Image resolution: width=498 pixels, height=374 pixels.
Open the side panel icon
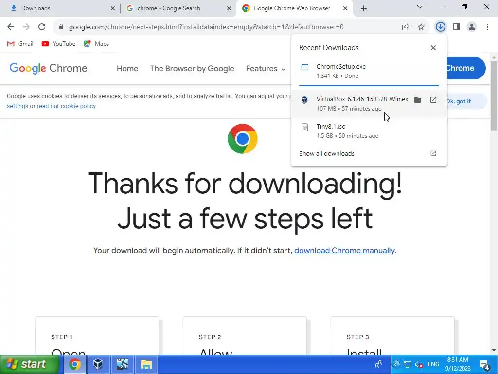tap(456, 27)
